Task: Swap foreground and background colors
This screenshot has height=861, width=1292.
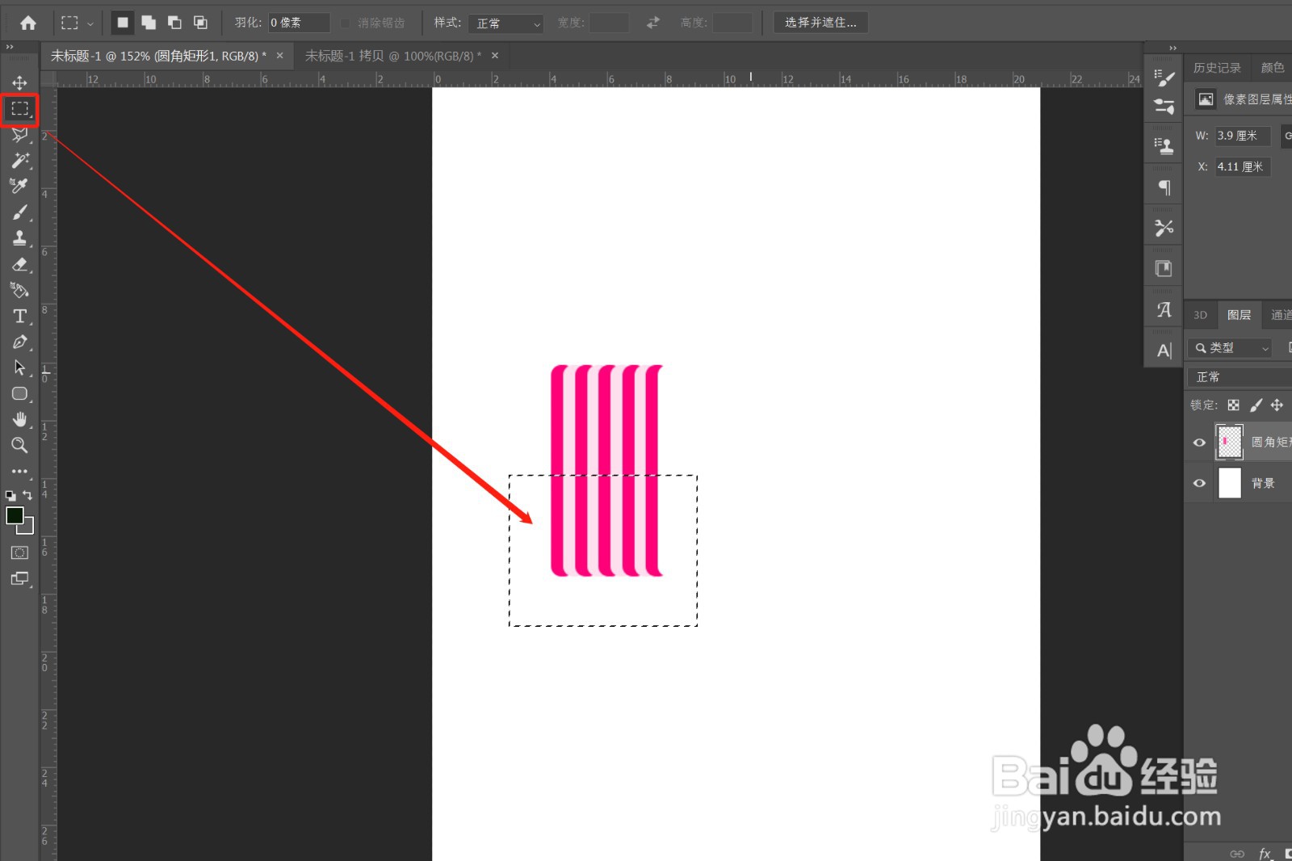Action: pos(27,495)
